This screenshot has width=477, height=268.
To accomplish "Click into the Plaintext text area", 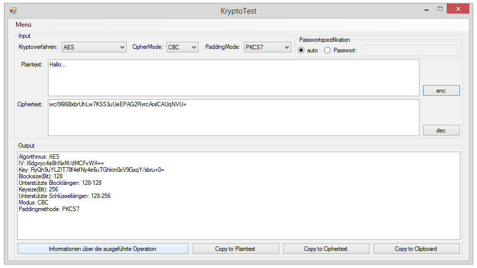I will [x=233, y=78].
